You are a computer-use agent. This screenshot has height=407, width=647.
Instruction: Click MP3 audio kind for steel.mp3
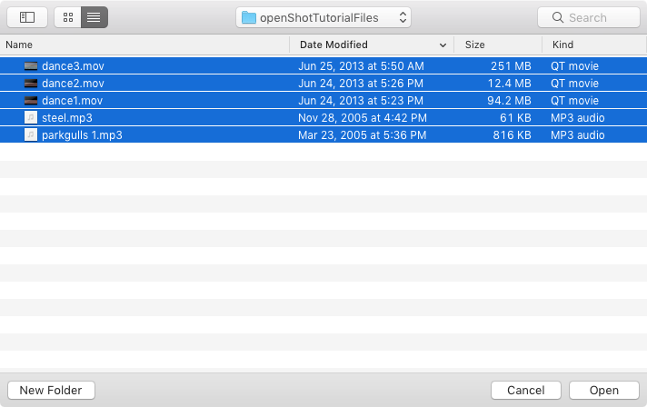tap(577, 118)
